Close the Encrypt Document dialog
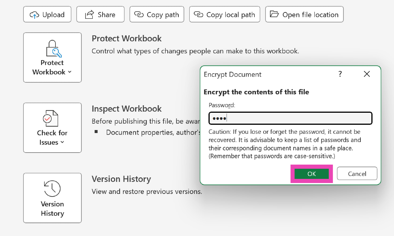 367,74
